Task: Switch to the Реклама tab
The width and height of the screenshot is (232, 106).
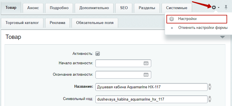Action: coord(57,23)
